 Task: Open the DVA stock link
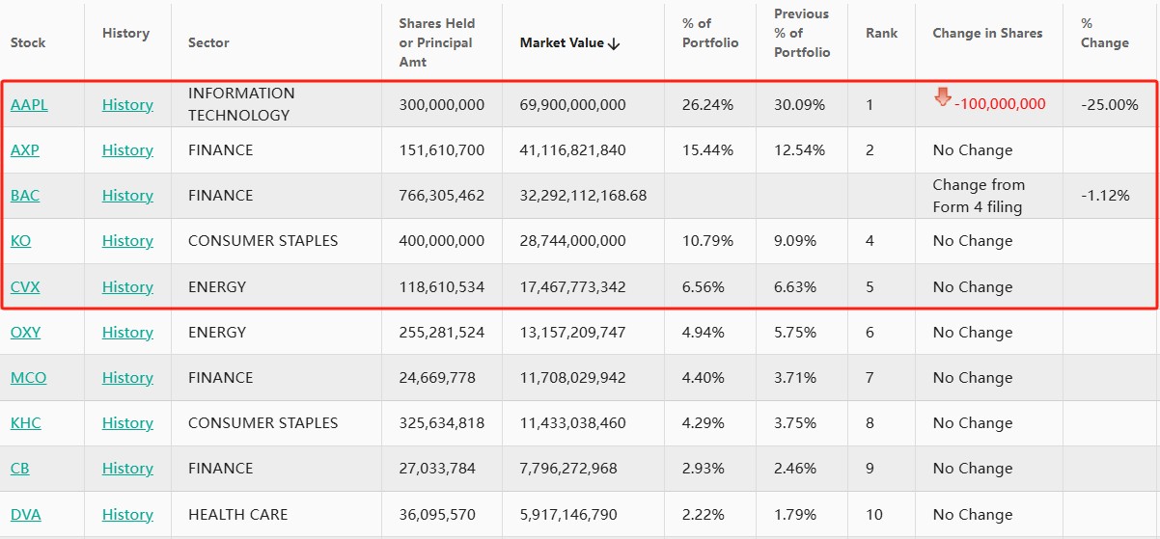[x=26, y=514]
